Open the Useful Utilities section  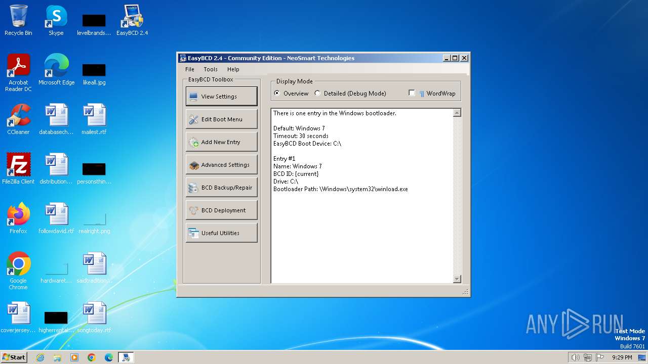coord(221,233)
